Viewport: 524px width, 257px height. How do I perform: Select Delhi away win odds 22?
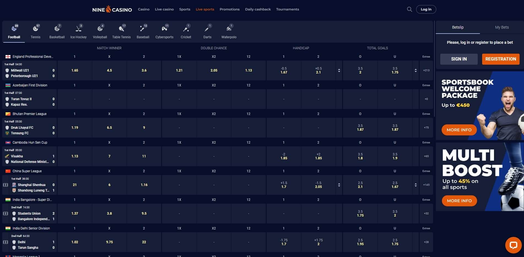click(144, 242)
